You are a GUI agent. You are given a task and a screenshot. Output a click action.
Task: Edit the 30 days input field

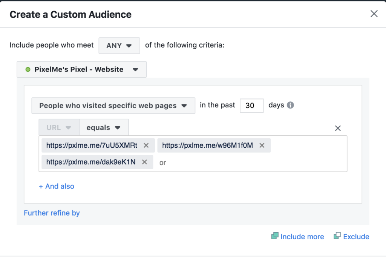tap(251, 106)
